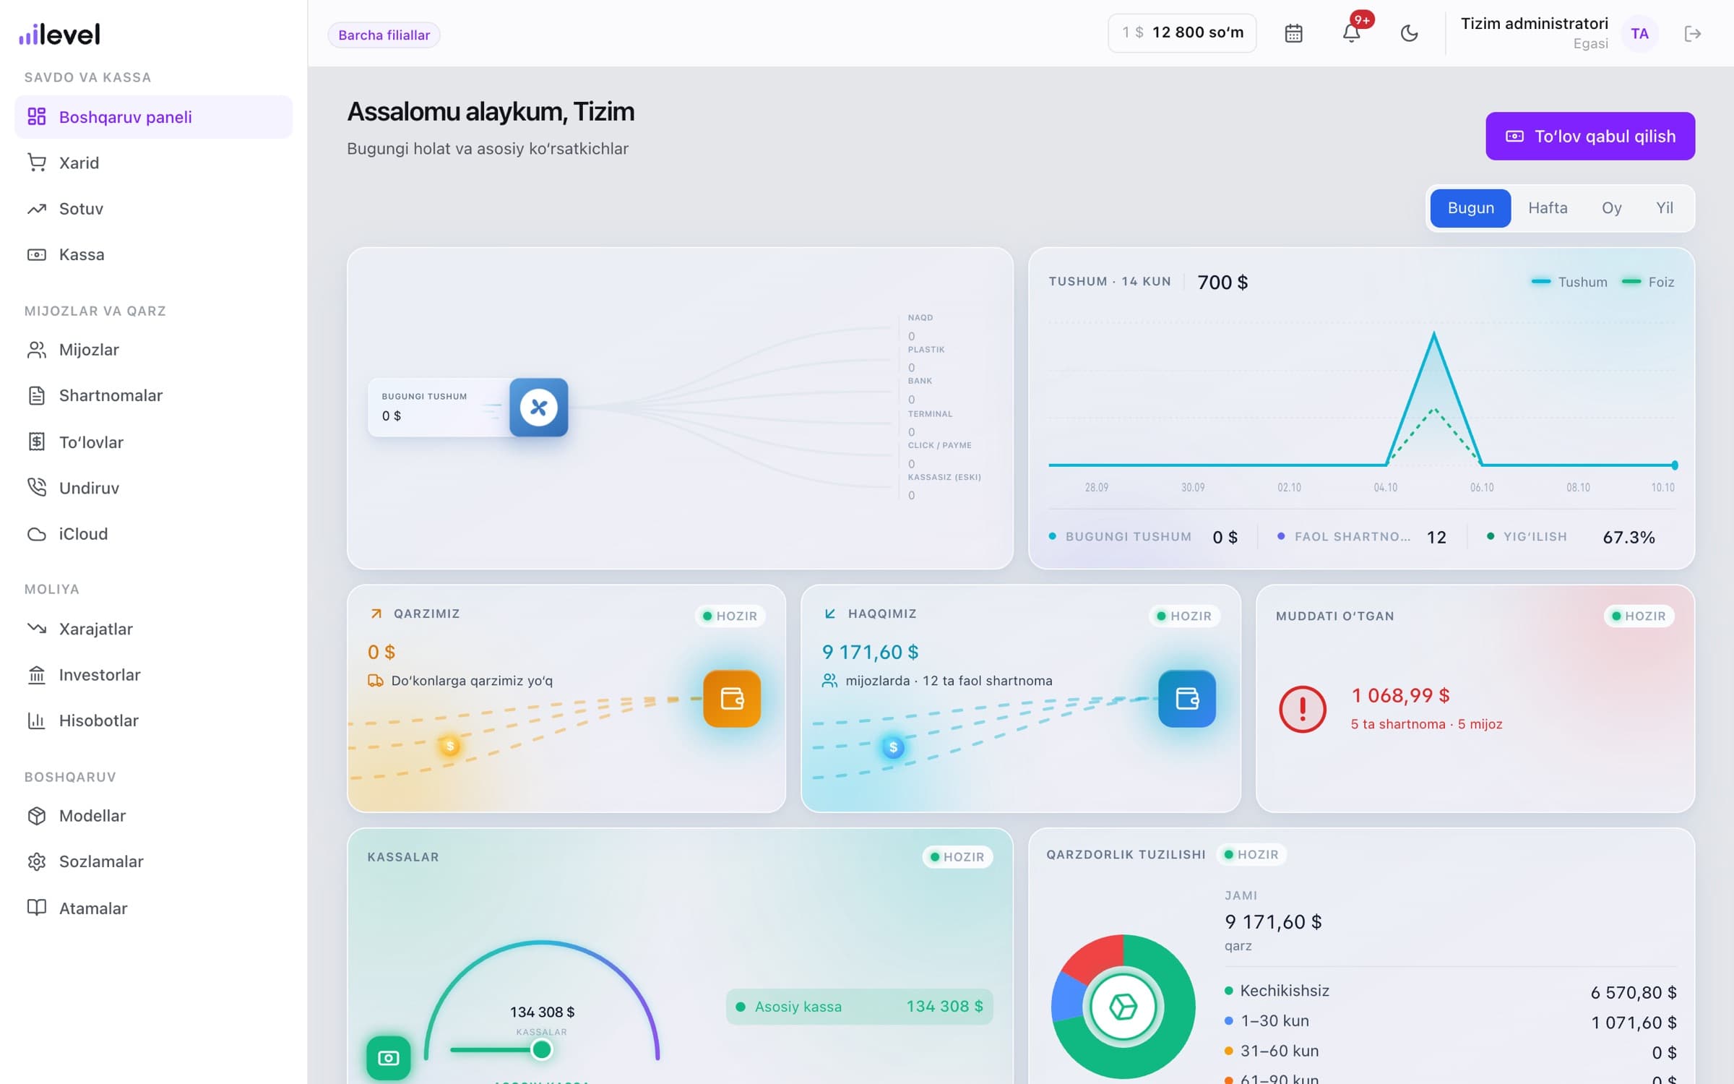Open the Barcha filiallar branch selector
Viewport: 1734px width, 1084px height.
pos(384,35)
